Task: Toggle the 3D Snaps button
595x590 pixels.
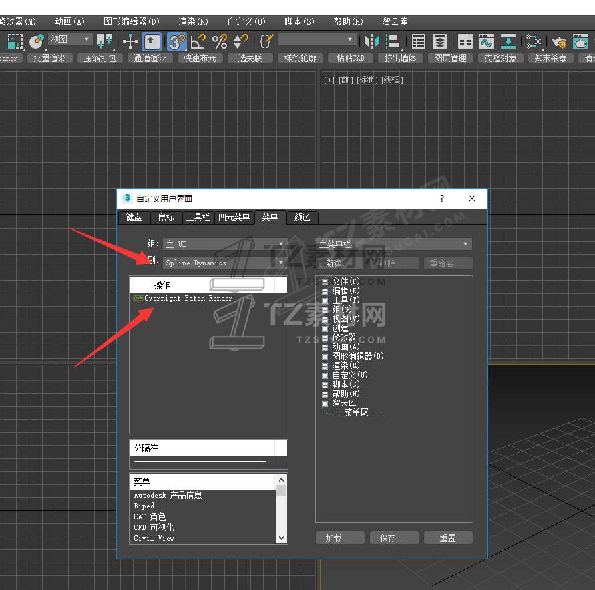Action: tap(177, 41)
